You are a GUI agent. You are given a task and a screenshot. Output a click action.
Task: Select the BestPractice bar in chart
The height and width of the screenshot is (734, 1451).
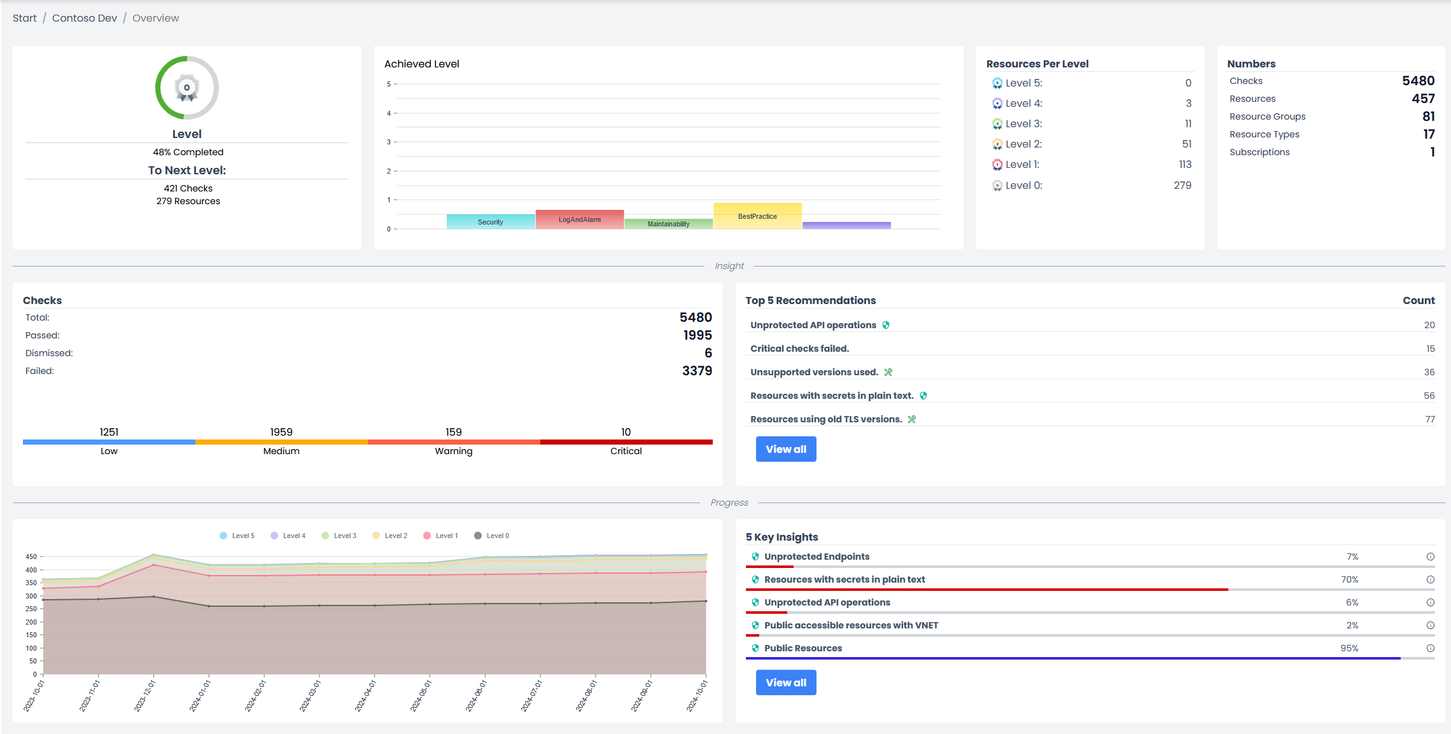click(757, 216)
